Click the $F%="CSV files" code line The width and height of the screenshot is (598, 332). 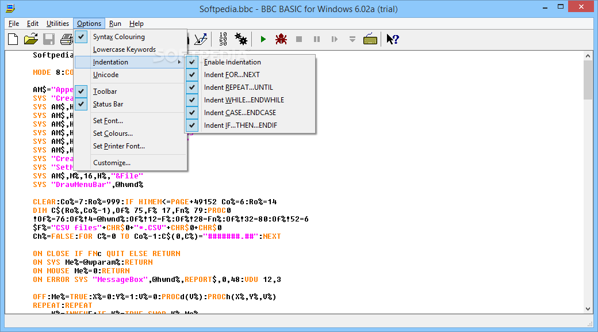click(128, 227)
